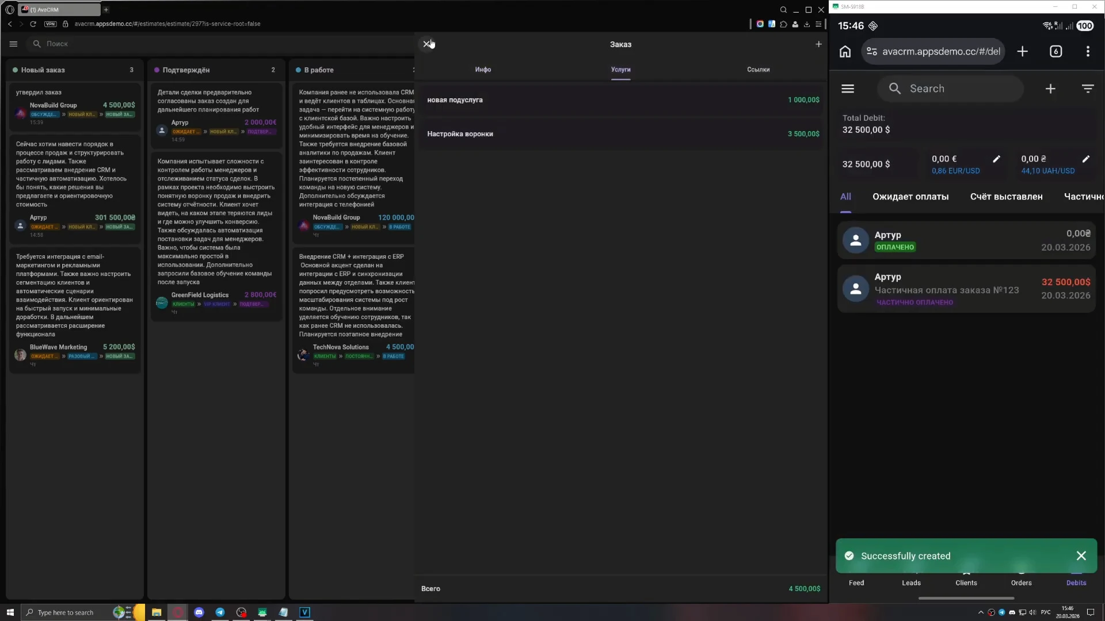Image resolution: width=1105 pixels, height=621 pixels.
Task: Open the mobile app hamburger menu
Action: tap(848, 89)
